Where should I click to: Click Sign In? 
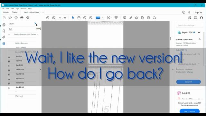[x=198, y=12]
